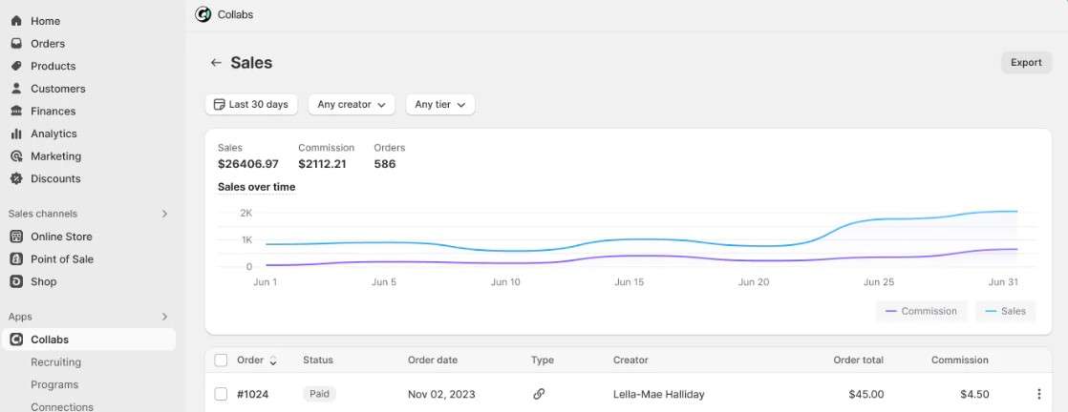Click the order number #1024

click(253, 394)
